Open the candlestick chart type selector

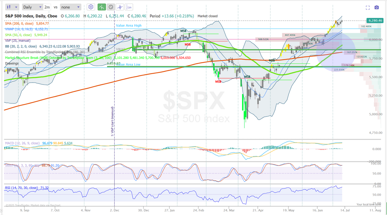[x=12, y=7]
